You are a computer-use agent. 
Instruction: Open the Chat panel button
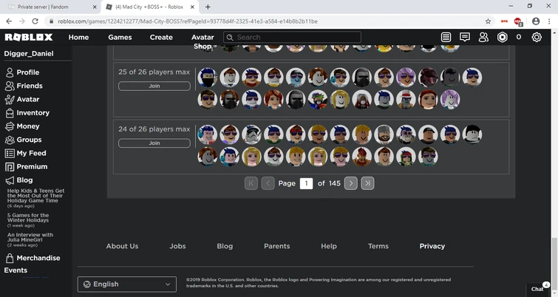tap(537, 289)
